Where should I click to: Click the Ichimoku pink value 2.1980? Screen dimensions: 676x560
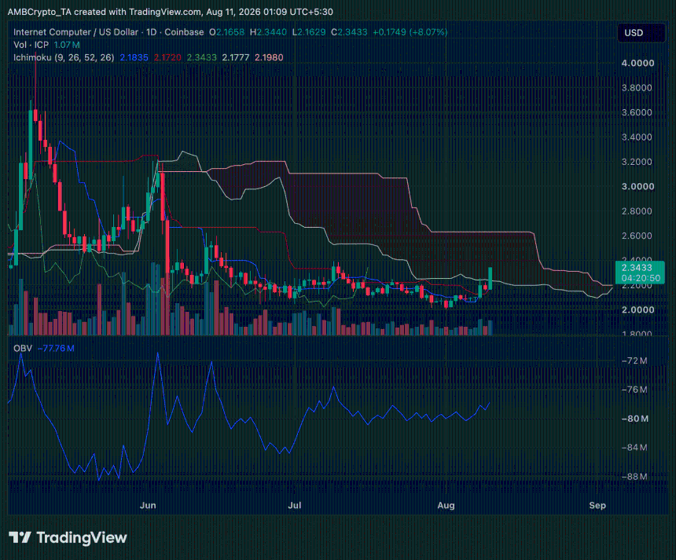coord(269,57)
